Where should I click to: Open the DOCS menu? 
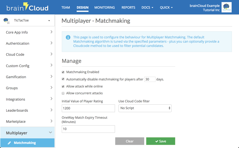(x=147, y=8)
